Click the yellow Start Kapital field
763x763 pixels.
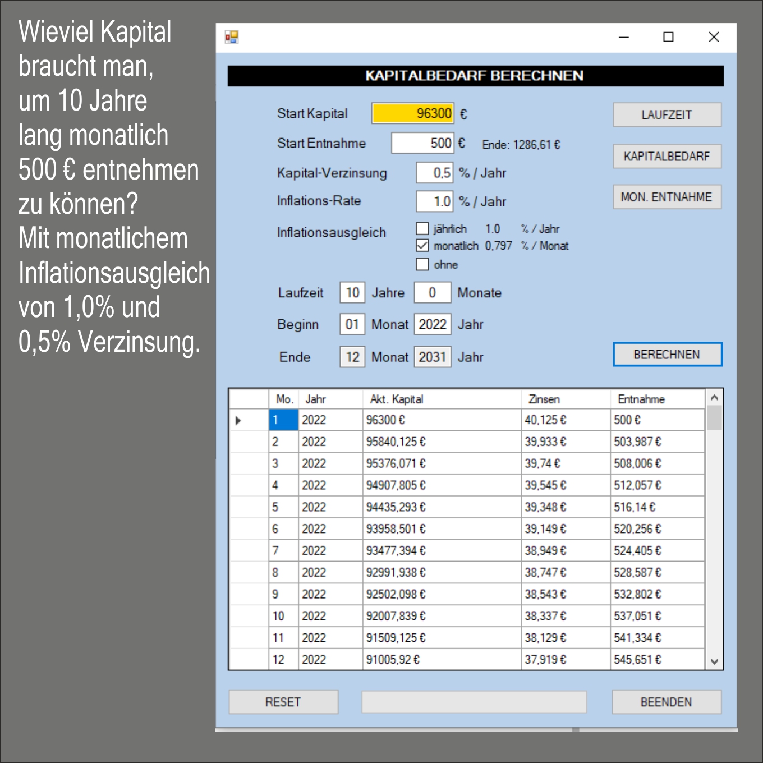[412, 114]
